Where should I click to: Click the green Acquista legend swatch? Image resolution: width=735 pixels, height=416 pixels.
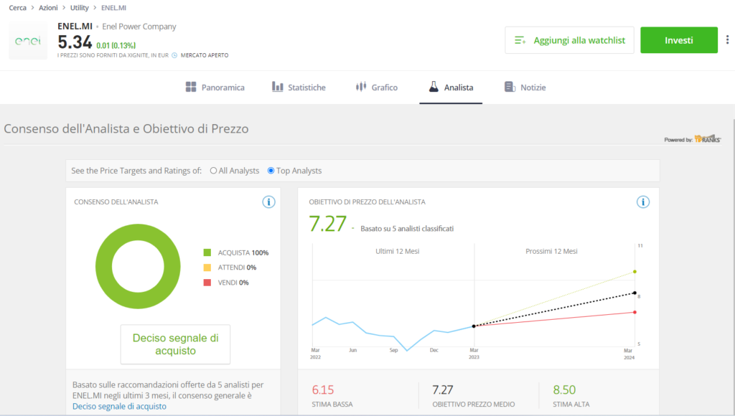pyautogui.click(x=207, y=252)
